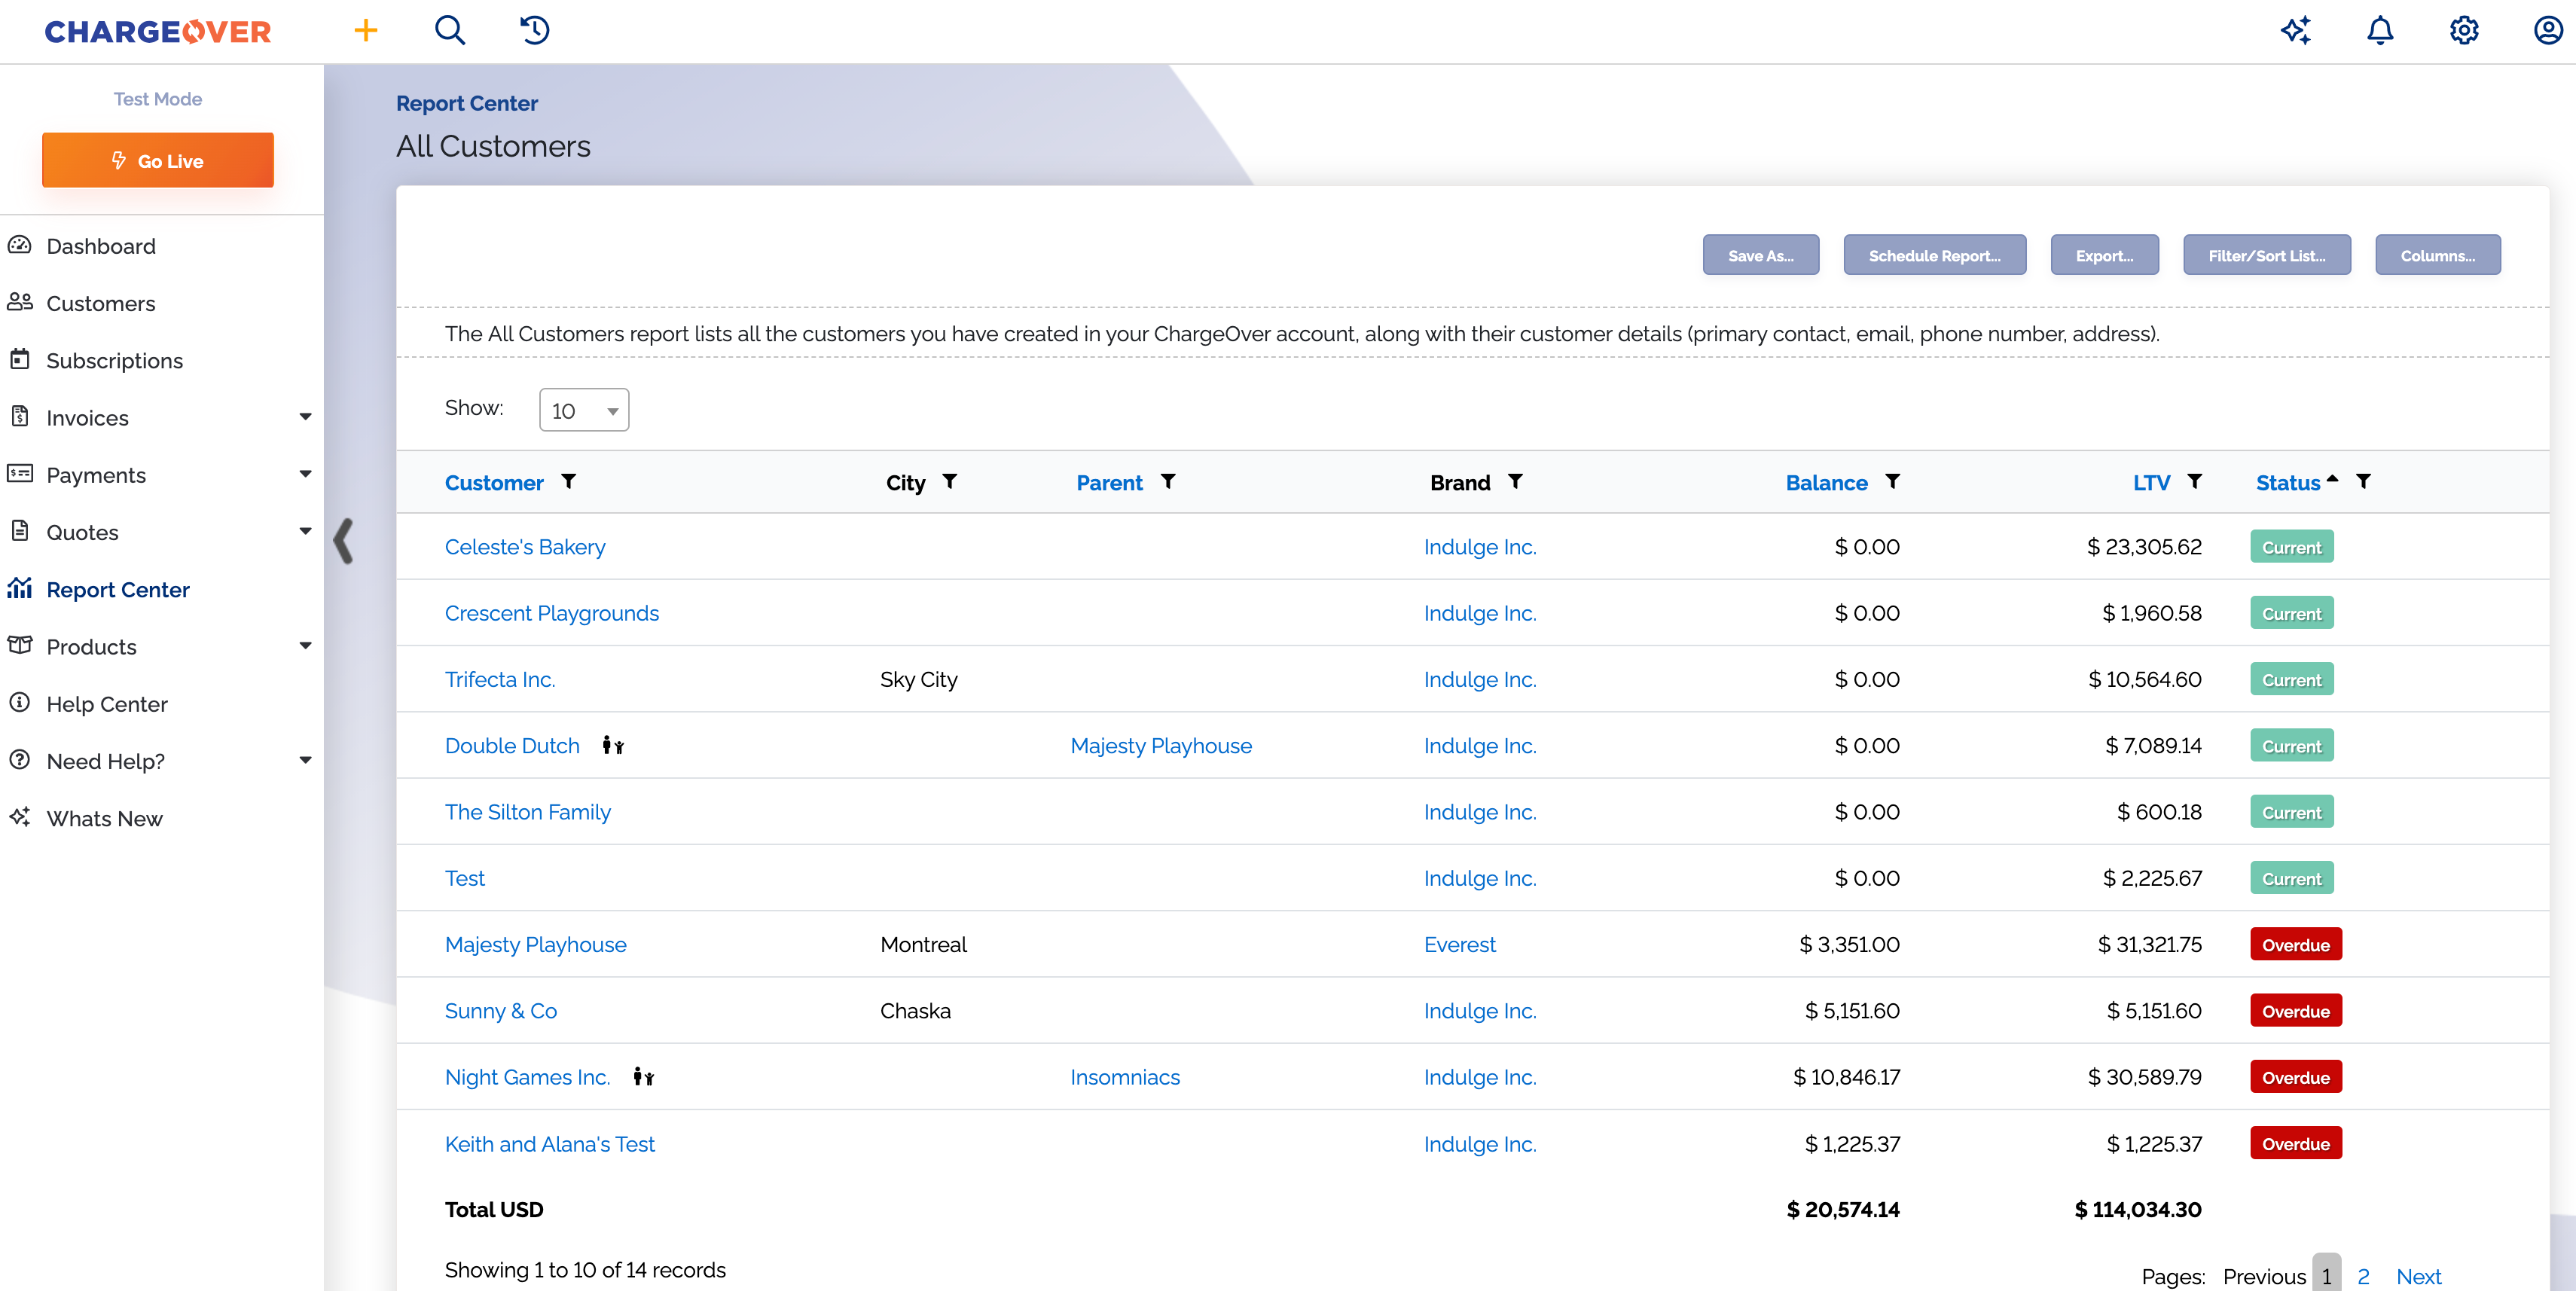This screenshot has width=2576, height=1291.
Task: Click the Customers people icon in sidebar
Action: pos(20,302)
